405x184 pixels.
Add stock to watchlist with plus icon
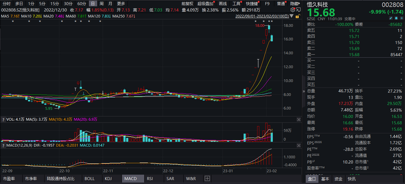click(401, 18)
